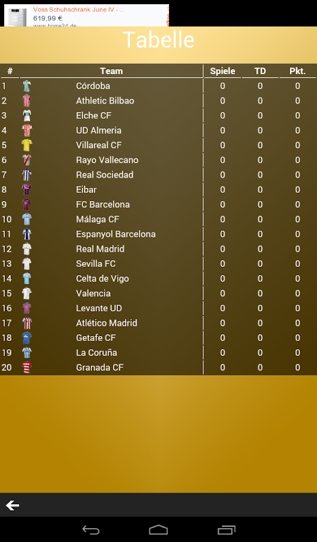Click Granada CF's red-striped jersey icon
317x542 pixels.
(x=26, y=367)
